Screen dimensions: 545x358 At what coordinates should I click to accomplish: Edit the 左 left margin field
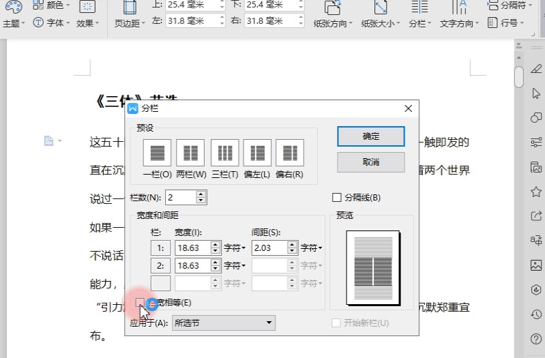192,21
